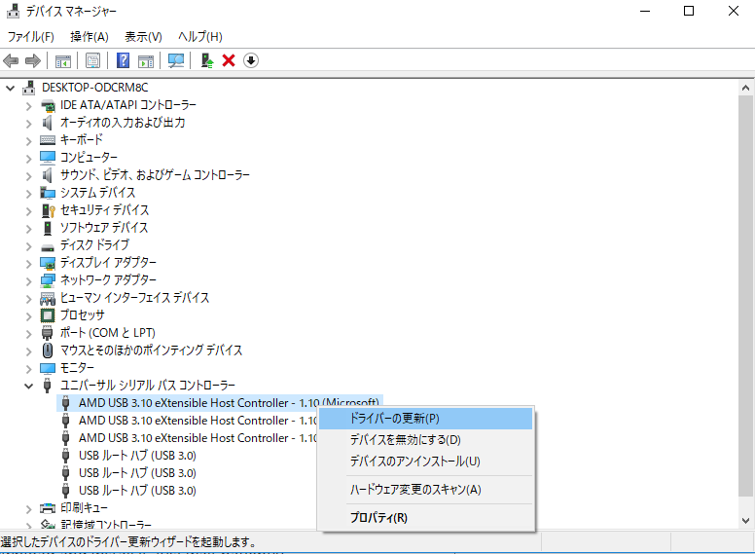Choose デバイスのアンインストール(U) in context menu
Viewport: 755px width, 554px height.
point(425,462)
